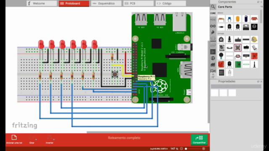The height and width of the screenshot is (151, 269).
Task: Open the MINE parts bin
Action: (213, 20)
